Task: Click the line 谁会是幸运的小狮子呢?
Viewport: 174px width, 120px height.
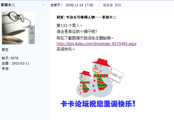Action: [x=77, y=32]
